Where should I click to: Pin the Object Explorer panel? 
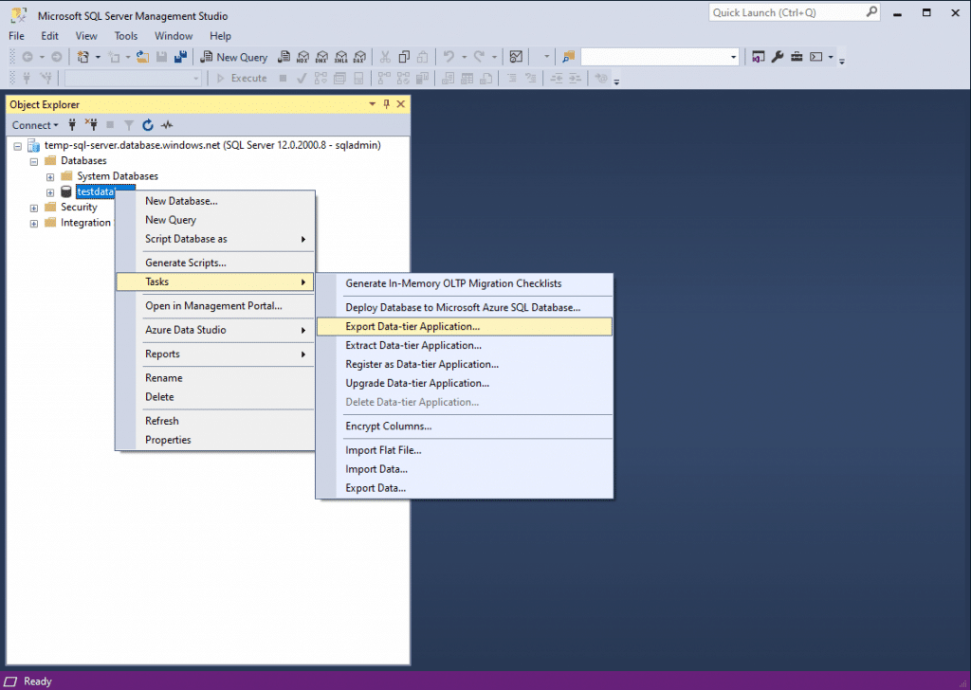[x=387, y=104]
